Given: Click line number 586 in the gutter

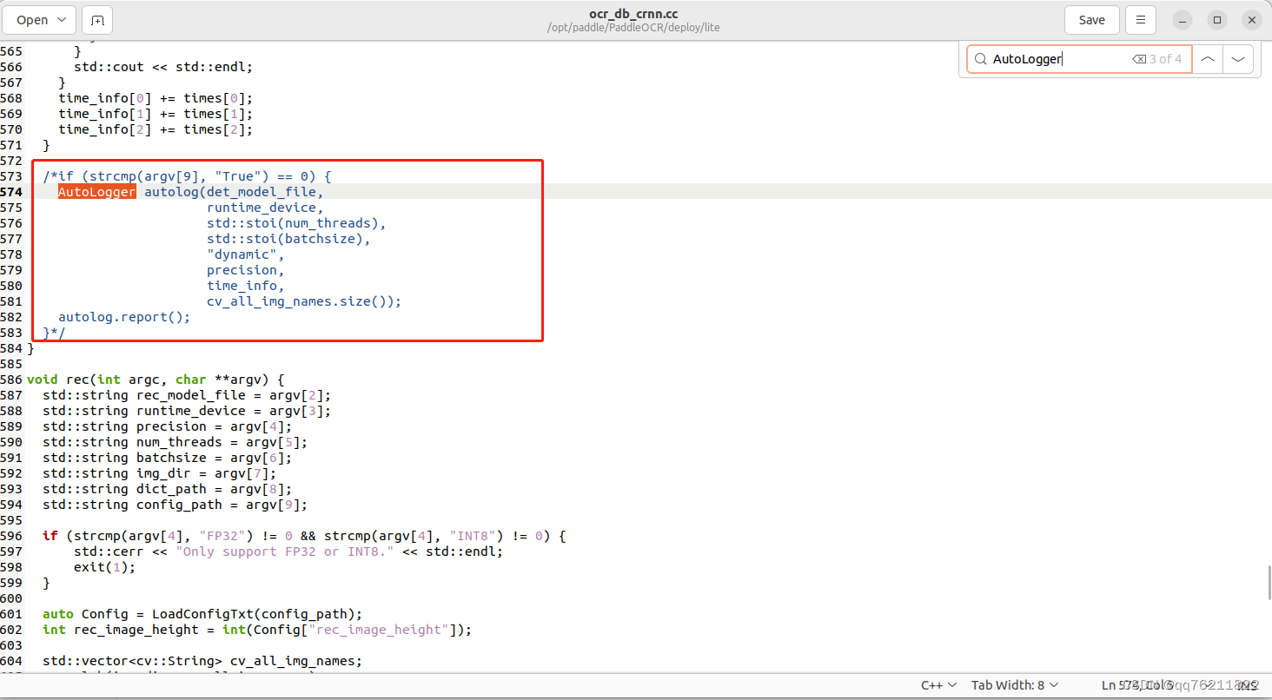Looking at the screenshot, I should coord(12,379).
